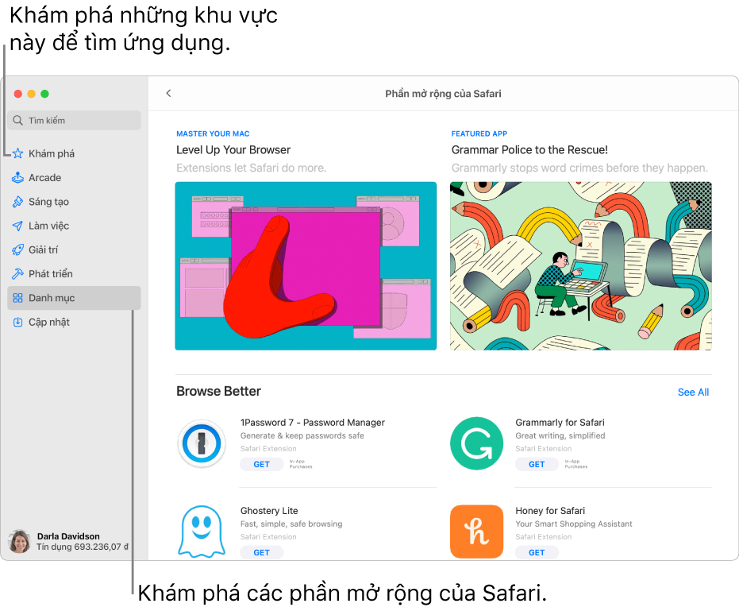This screenshot has height=611, width=739.
Task: Click the Làm việc paper plane icon
Action: click(x=18, y=226)
